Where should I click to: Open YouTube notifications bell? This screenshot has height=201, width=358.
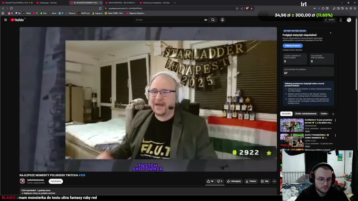point(341,20)
